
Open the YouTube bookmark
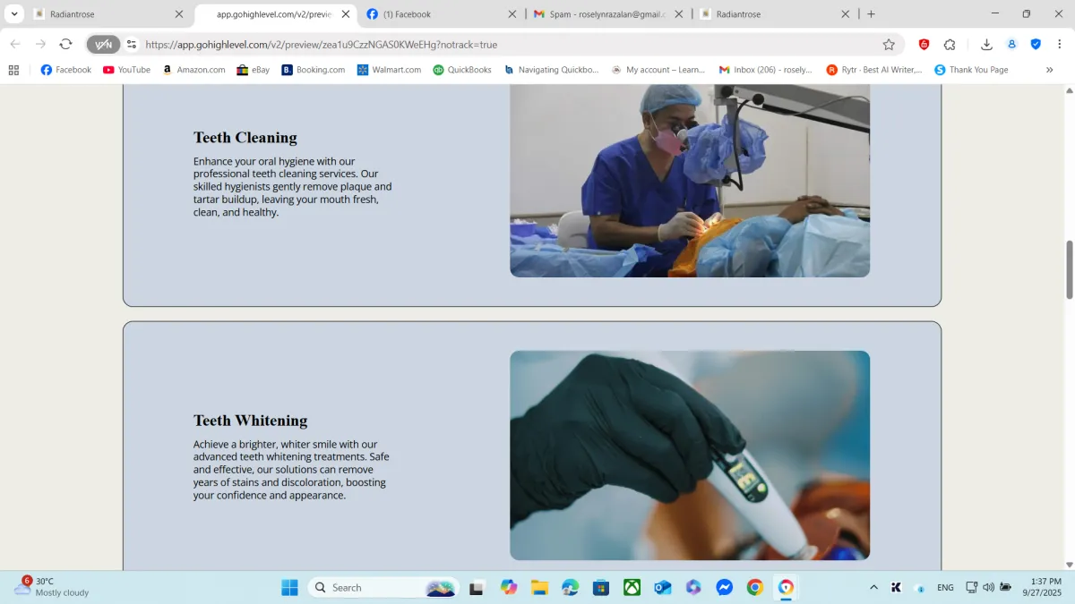126,70
